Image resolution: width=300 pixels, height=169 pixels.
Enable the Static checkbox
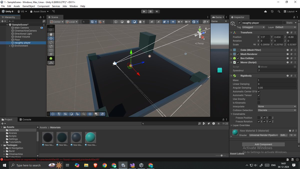(284, 23)
